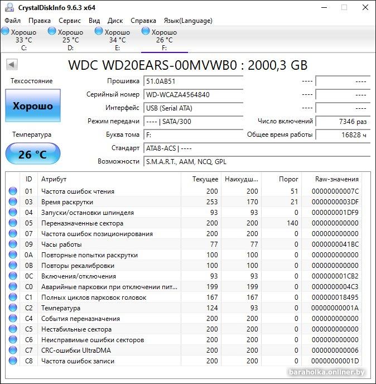Click status orb for attribute 0B row
Screen dimensions: 376x384
tap(13, 266)
